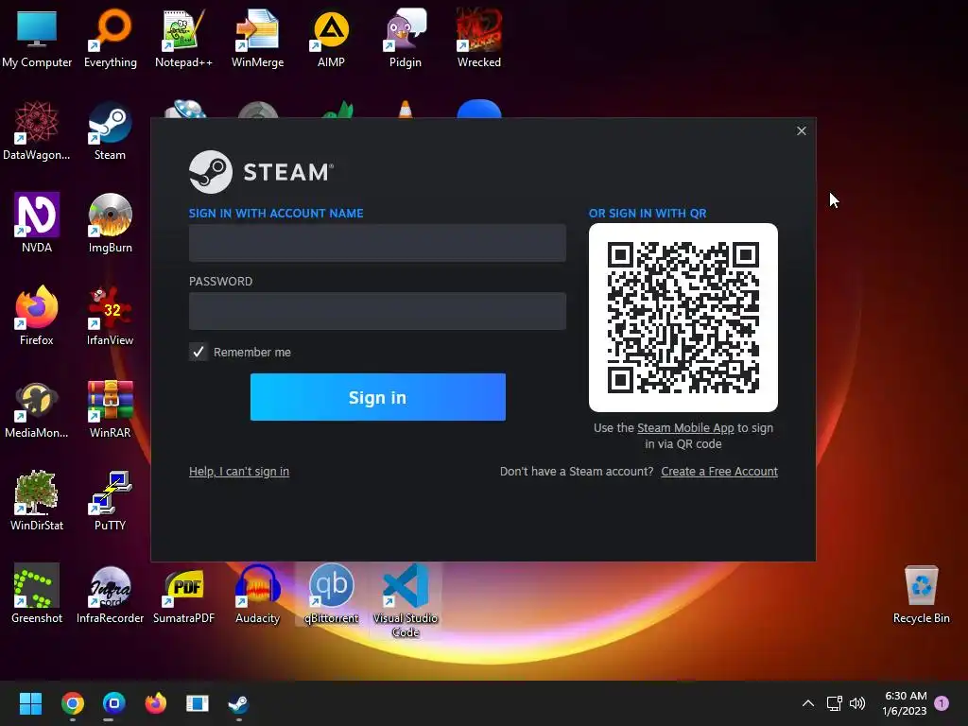Focus the account name input field
The height and width of the screenshot is (726, 968).
coord(377,243)
